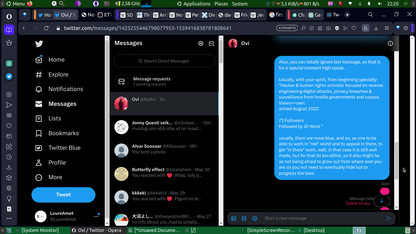Open the System menu in top panel

coord(240,4)
